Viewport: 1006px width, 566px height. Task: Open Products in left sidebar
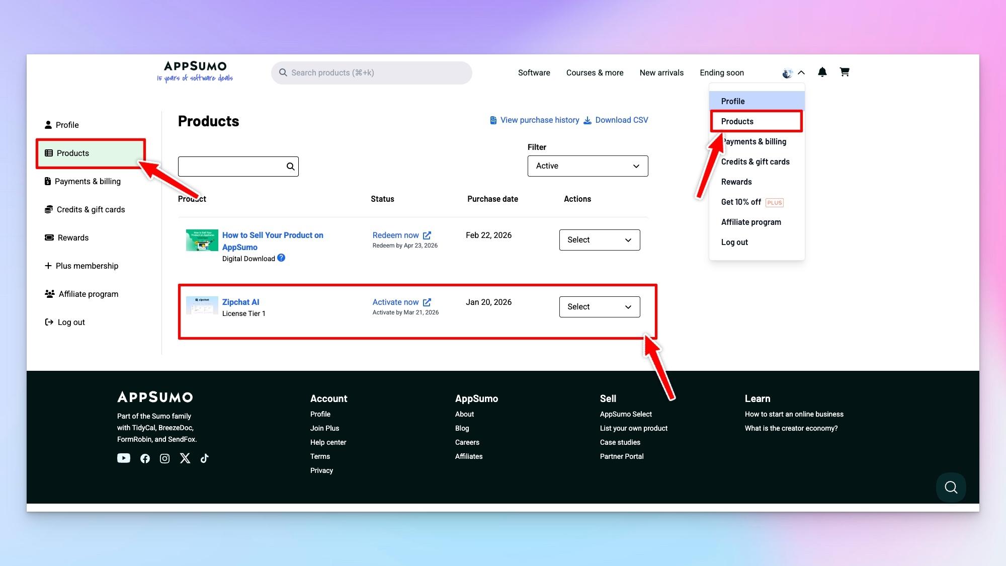pos(91,153)
